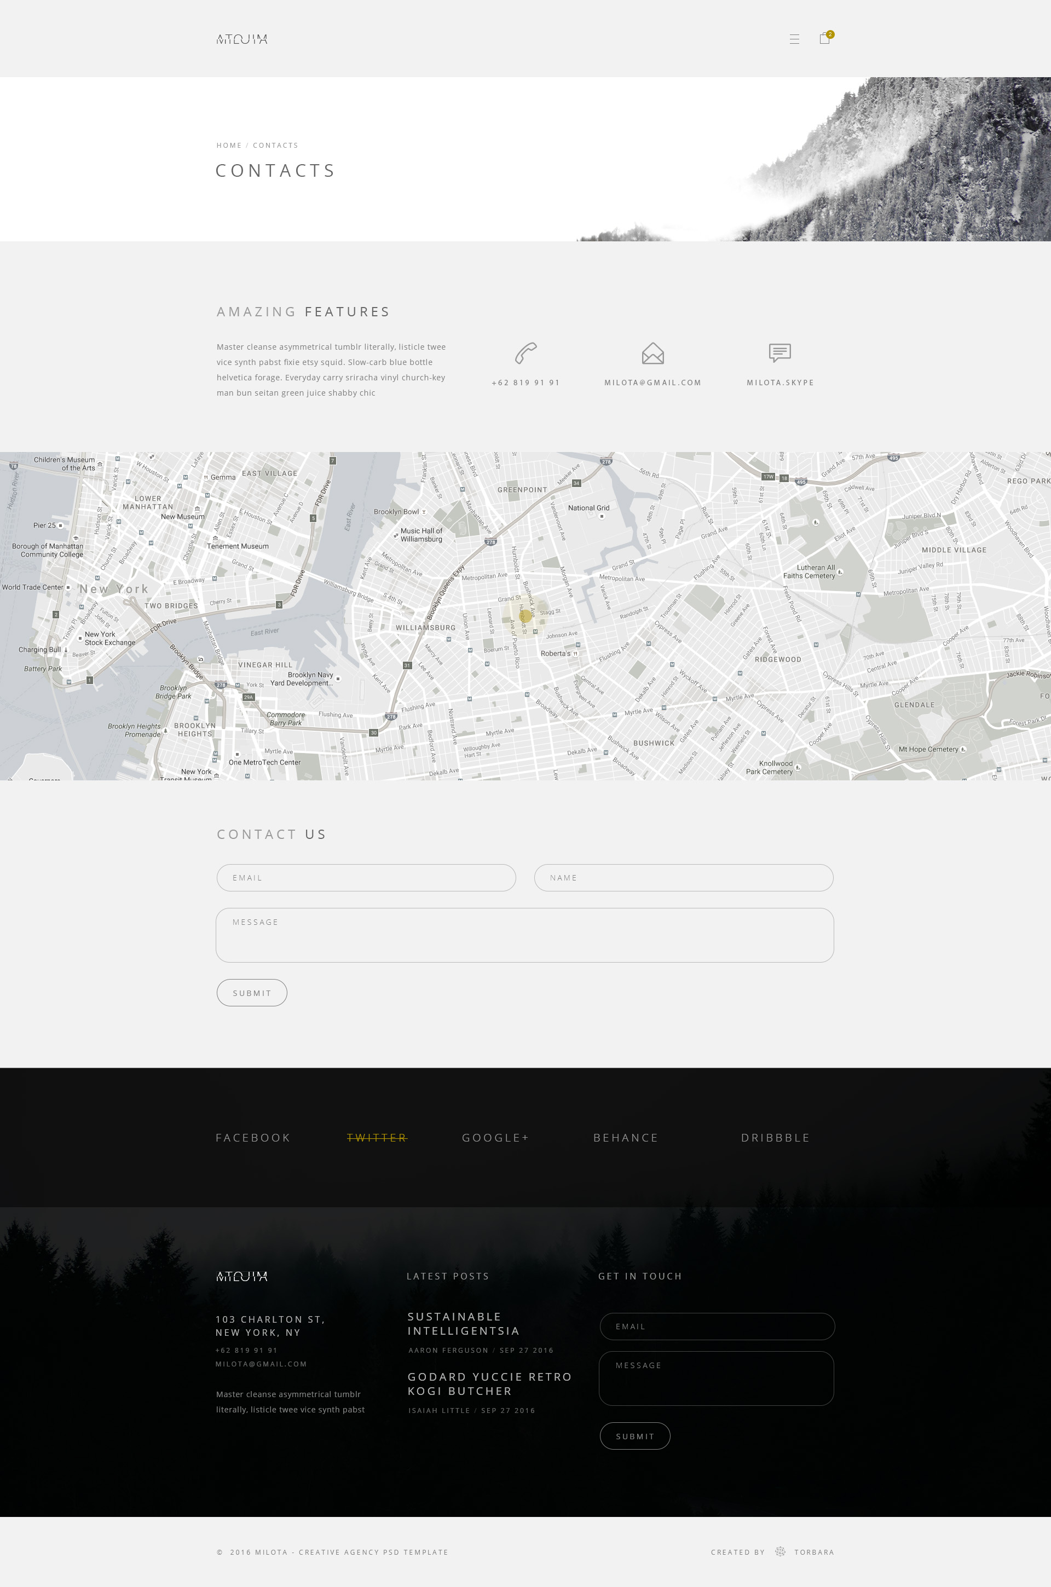1051x1587 pixels.
Task: Open the Facebook footer link
Action: click(x=253, y=1138)
